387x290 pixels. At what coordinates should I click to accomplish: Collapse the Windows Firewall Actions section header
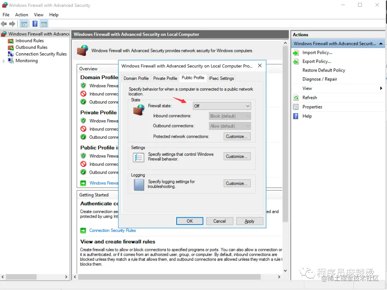pos(381,44)
